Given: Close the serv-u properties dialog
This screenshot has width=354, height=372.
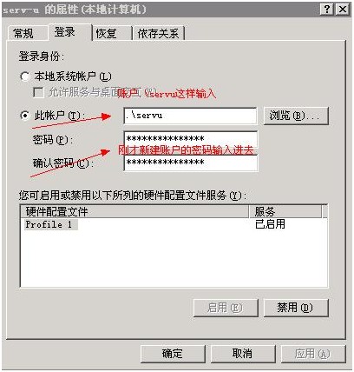Looking at the screenshot, I should [x=343, y=10].
